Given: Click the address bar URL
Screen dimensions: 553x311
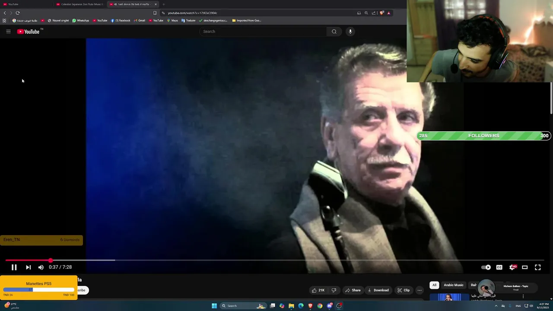Looking at the screenshot, I should [x=192, y=13].
